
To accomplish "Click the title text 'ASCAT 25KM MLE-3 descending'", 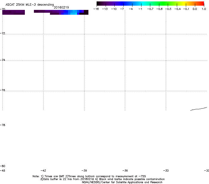I will 30,5.
